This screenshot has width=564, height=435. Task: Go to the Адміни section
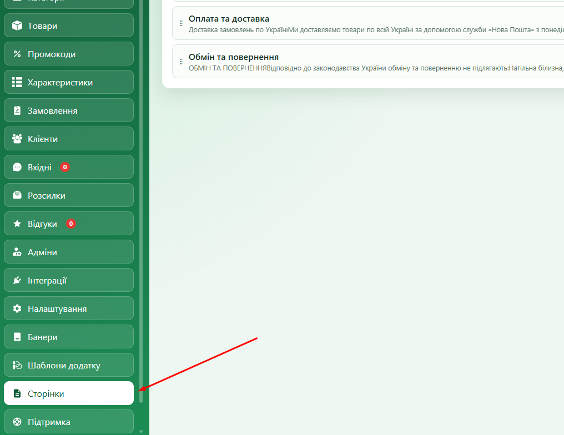[x=69, y=252]
